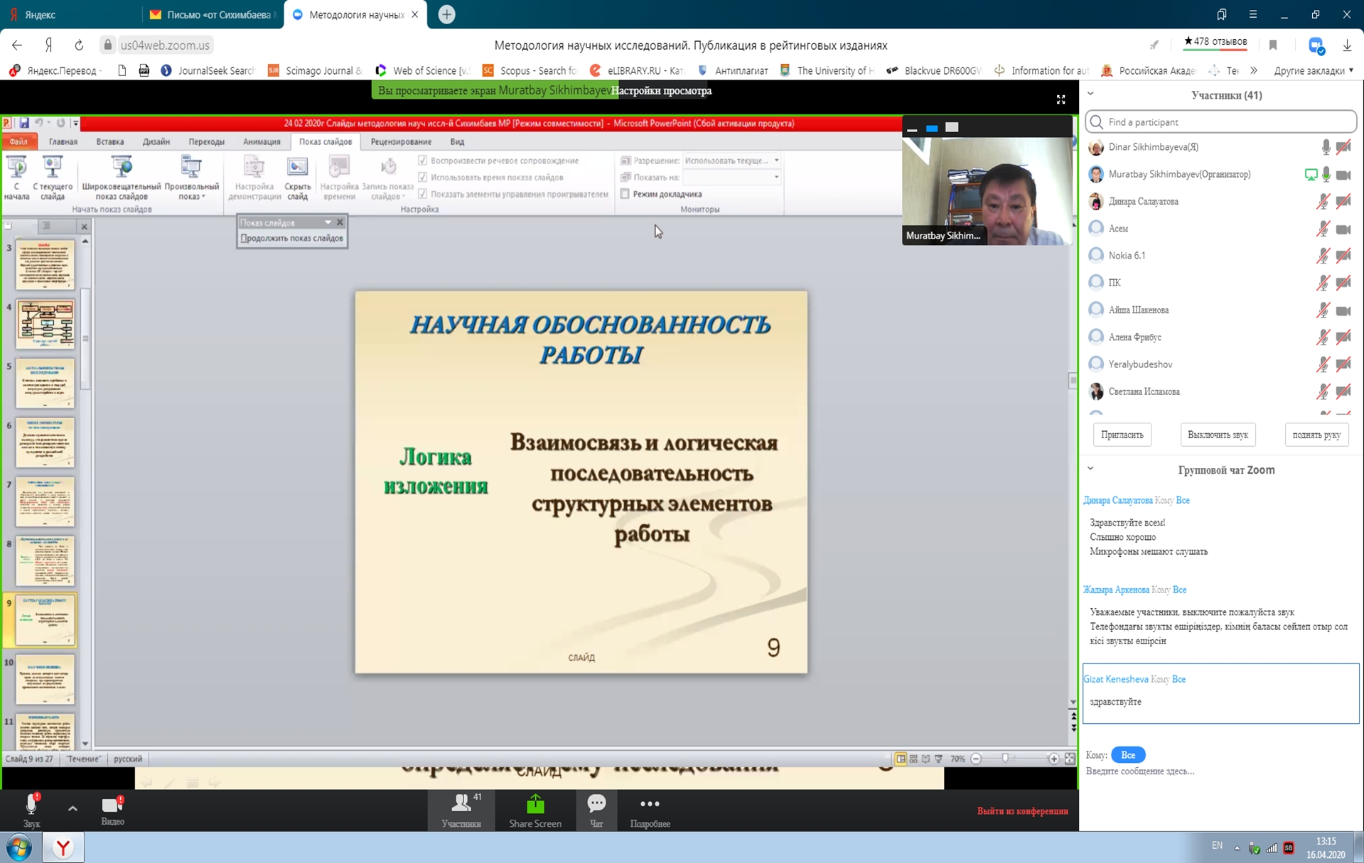This screenshot has width=1364, height=863.
Task: Click the raise hand button
Action: 1316,435
